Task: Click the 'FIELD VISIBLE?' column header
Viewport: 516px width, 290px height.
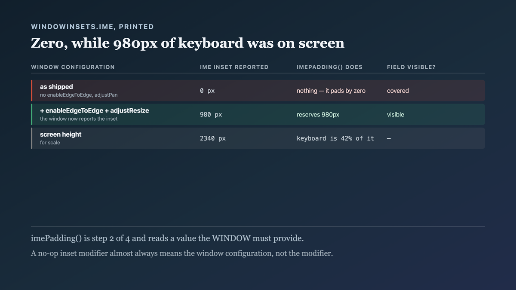Action: tap(412, 67)
